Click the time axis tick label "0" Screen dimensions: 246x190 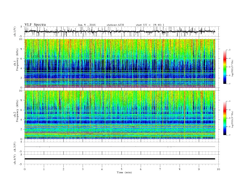[x=25, y=169]
